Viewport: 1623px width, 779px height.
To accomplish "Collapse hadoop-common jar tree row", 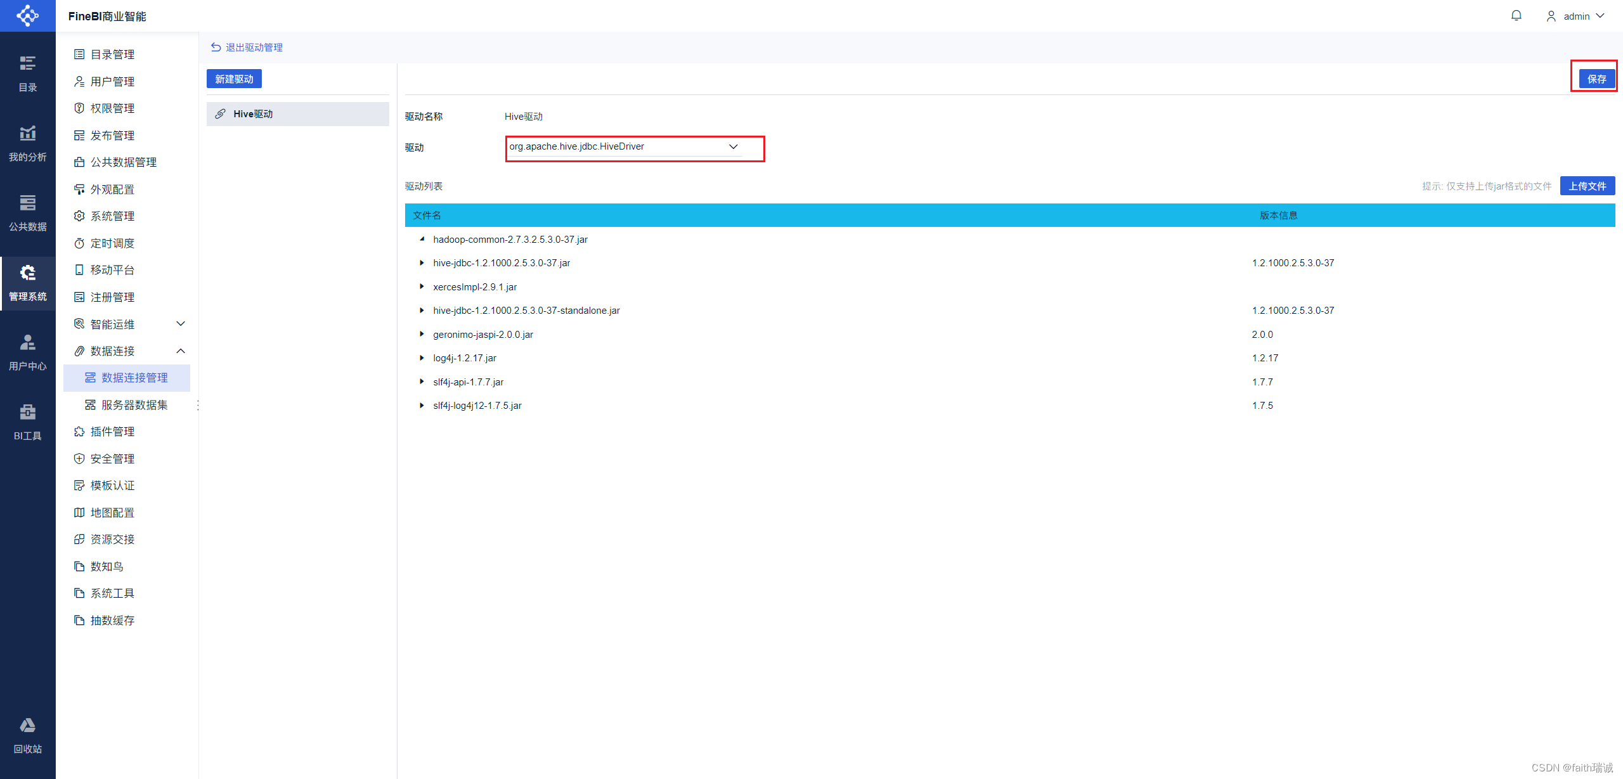I will (422, 240).
